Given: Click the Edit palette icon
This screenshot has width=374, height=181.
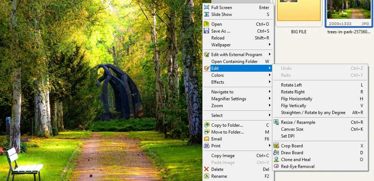Looking at the screenshot, I should pos(206,68).
